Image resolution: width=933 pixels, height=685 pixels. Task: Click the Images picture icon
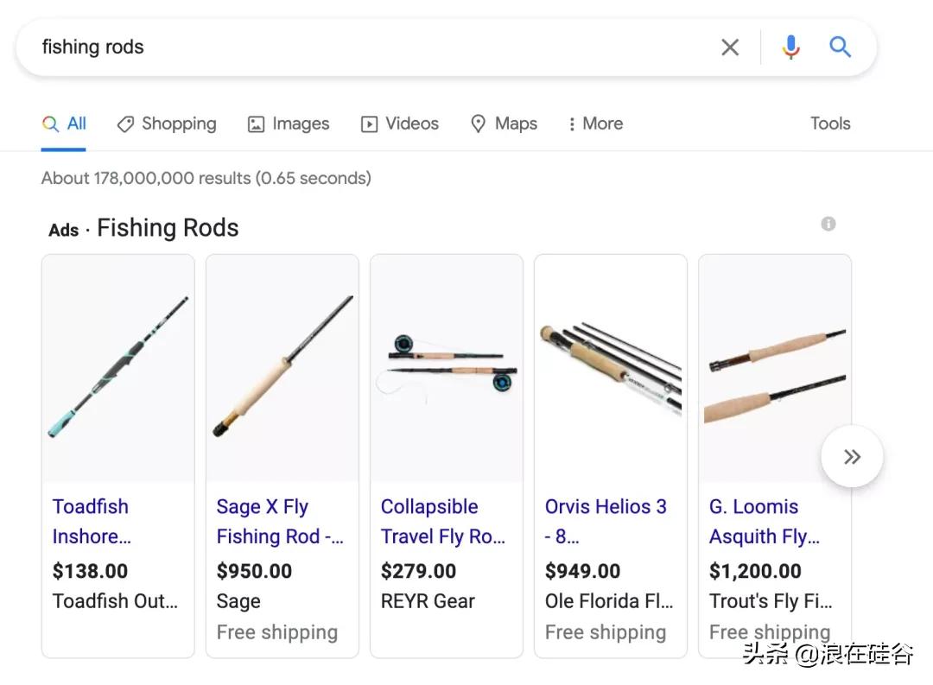(256, 124)
